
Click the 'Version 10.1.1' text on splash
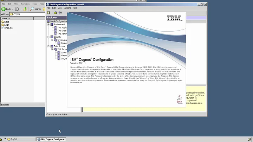click(78, 63)
